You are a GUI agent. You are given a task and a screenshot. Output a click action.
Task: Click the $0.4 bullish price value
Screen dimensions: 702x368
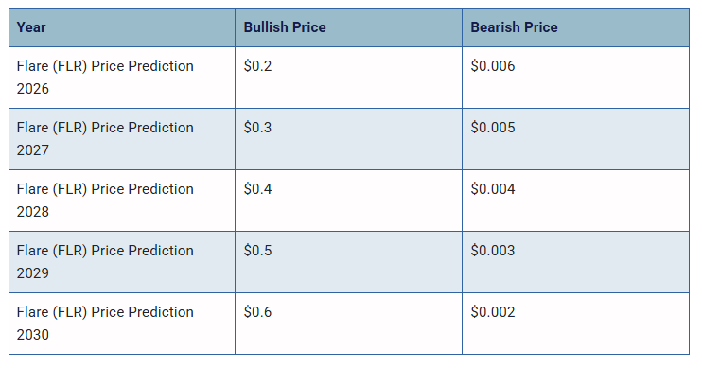click(x=257, y=189)
